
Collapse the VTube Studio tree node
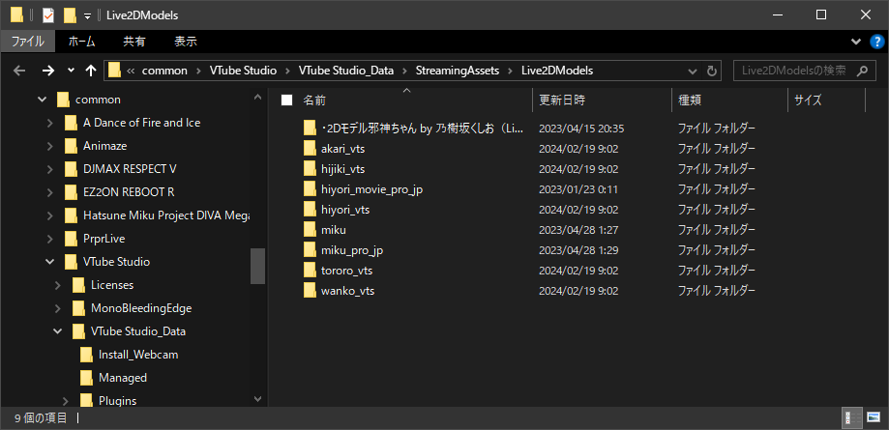50,262
